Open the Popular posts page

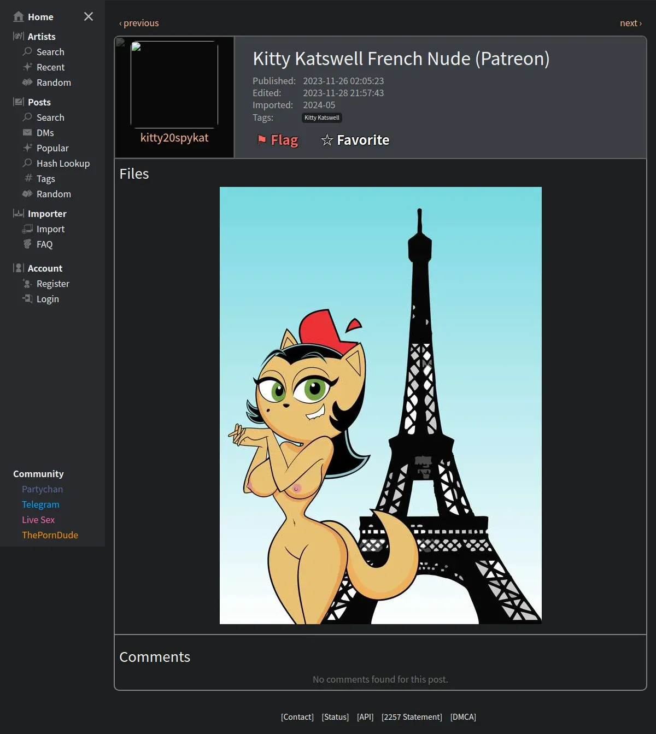tap(52, 148)
